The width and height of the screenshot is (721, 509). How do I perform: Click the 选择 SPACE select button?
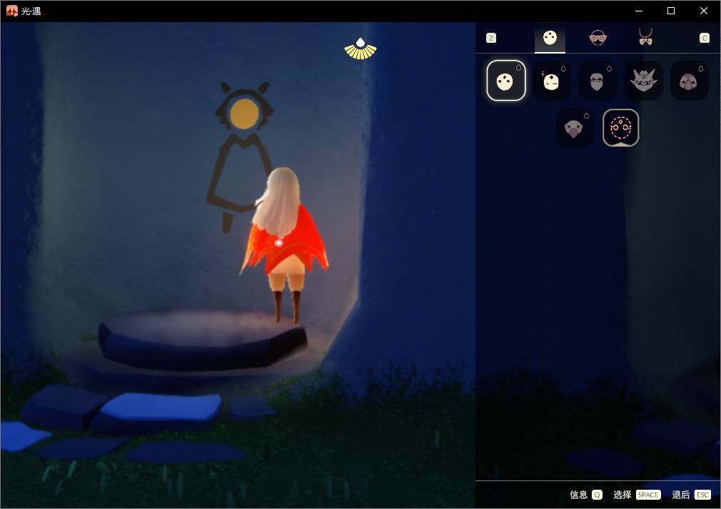[637, 495]
